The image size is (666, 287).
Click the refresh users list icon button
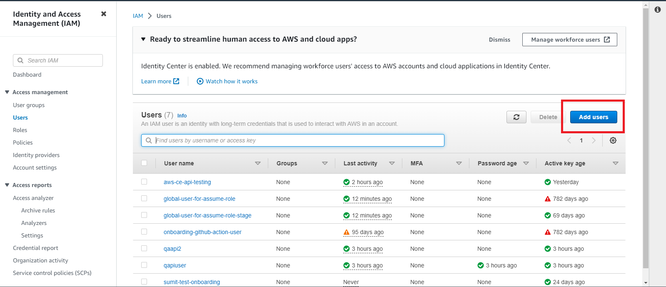tap(516, 117)
